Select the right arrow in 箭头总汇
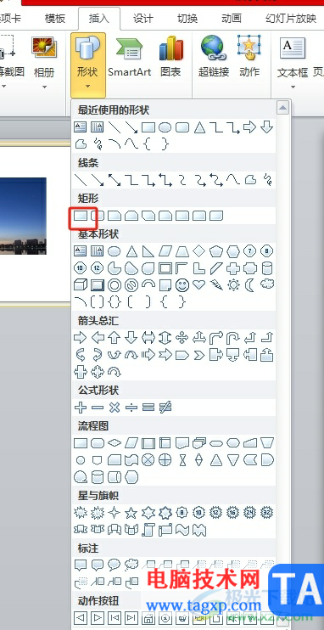 point(81,338)
